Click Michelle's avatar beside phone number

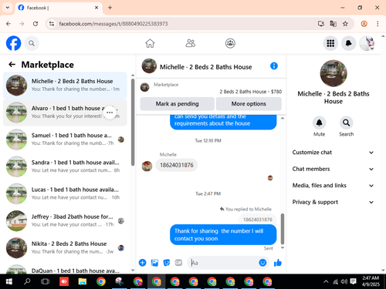pos(147,166)
